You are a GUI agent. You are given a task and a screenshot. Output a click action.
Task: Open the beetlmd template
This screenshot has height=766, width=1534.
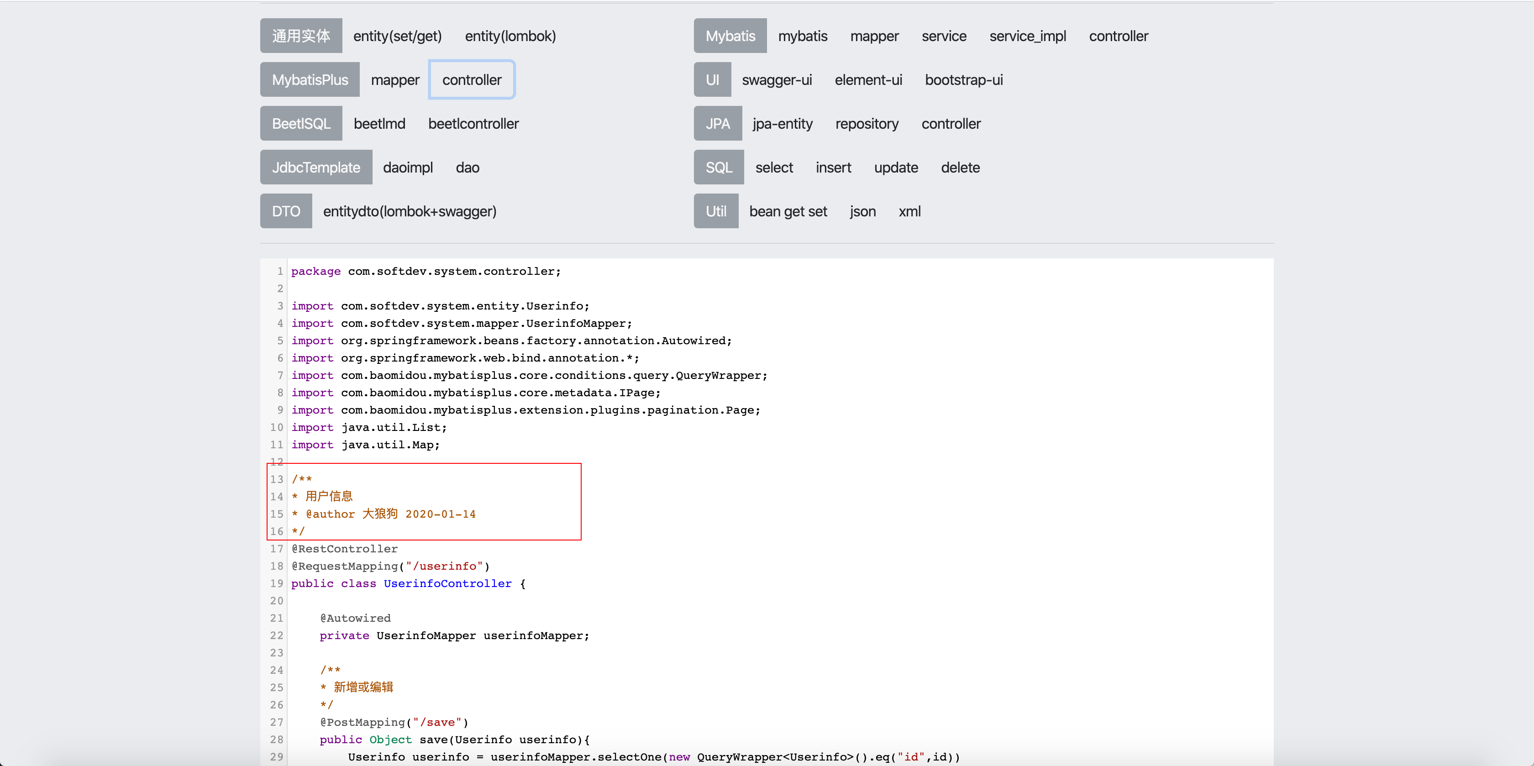click(x=379, y=124)
